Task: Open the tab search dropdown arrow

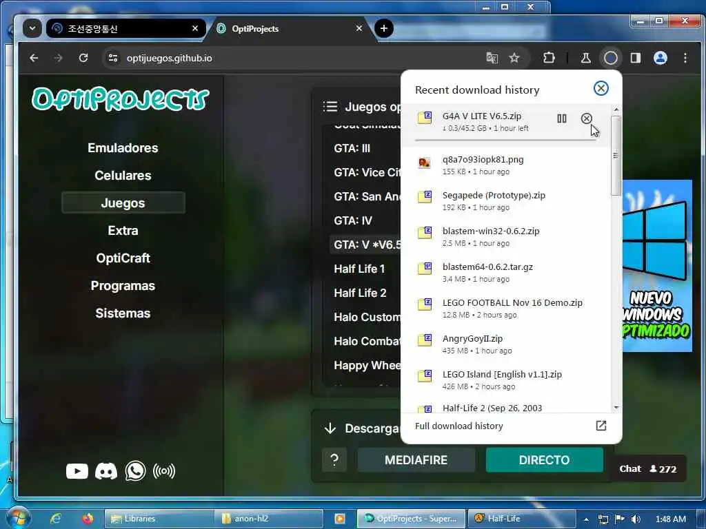Action: tap(32, 28)
